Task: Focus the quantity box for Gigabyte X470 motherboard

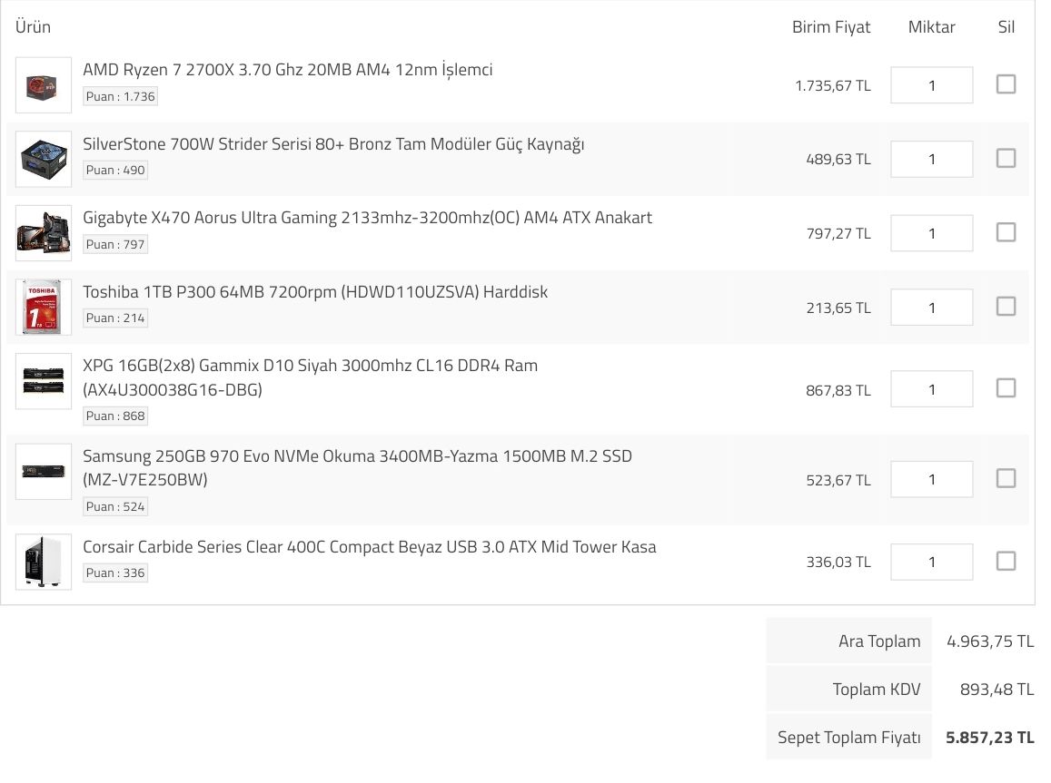Action: pos(932,233)
